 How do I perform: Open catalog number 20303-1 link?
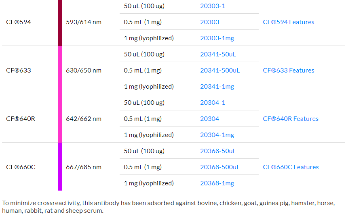(213, 6)
